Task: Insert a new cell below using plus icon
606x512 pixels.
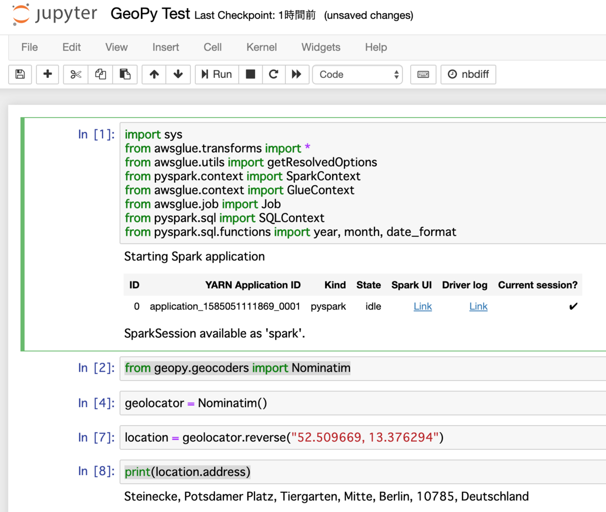Action: pyautogui.click(x=47, y=74)
